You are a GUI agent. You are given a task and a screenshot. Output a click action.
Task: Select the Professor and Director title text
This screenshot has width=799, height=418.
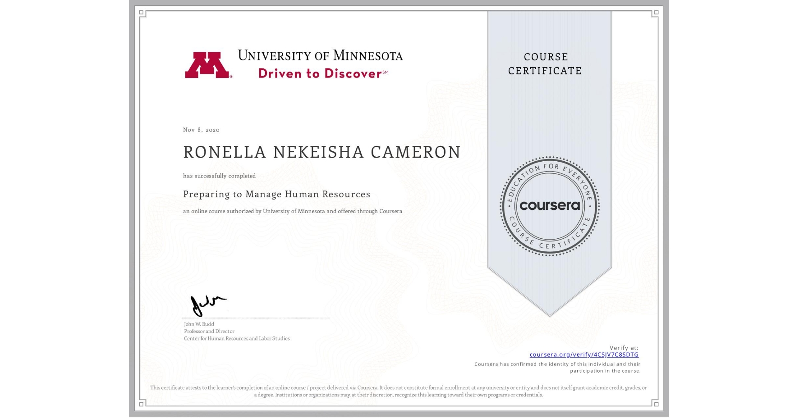pyautogui.click(x=209, y=331)
